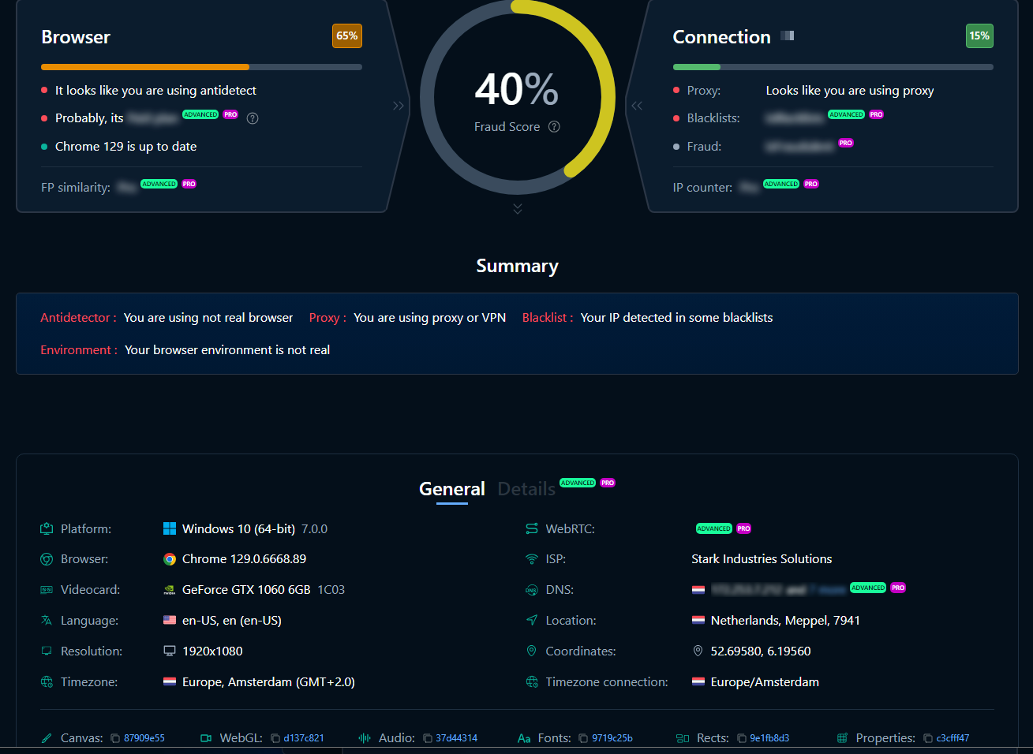Image resolution: width=1033 pixels, height=754 pixels.
Task: Click the monitor icon beside 1920x1080
Action: [170, 651]
